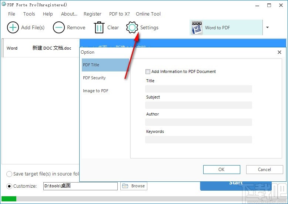Open the Online Tool menu
The width and height of the screenshot is (288, 204).
tap(148, 14)
